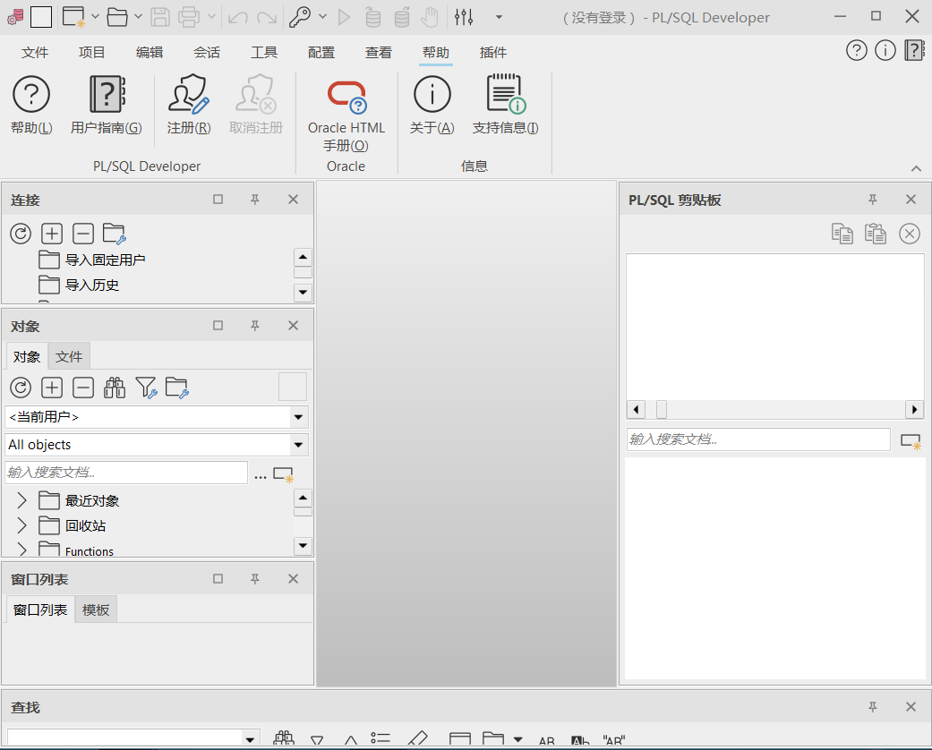Open the dropdown arrow next to Open folder icon
This screenshot has width=932, height=750.
(138, 17)
